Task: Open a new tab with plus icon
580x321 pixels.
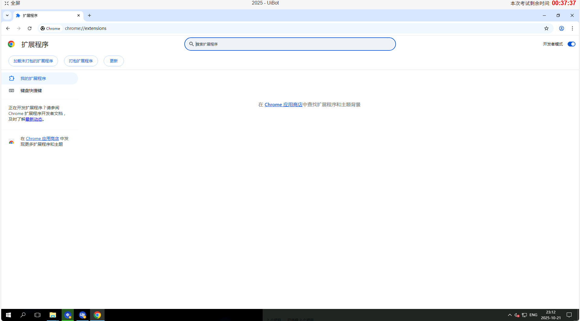Action: coord(89,15)
